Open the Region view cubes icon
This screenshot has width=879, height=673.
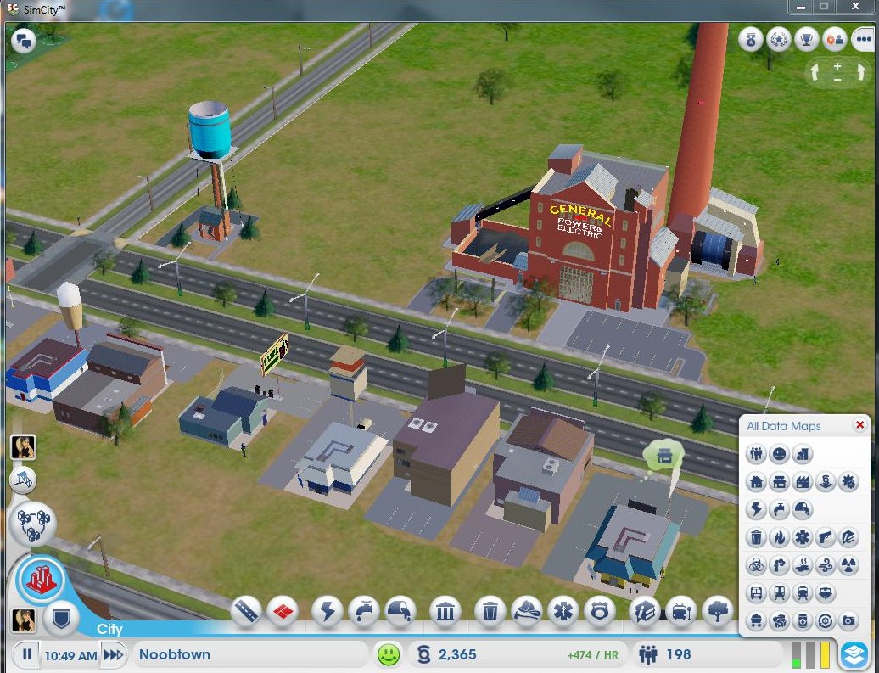(x=32, y=524)
